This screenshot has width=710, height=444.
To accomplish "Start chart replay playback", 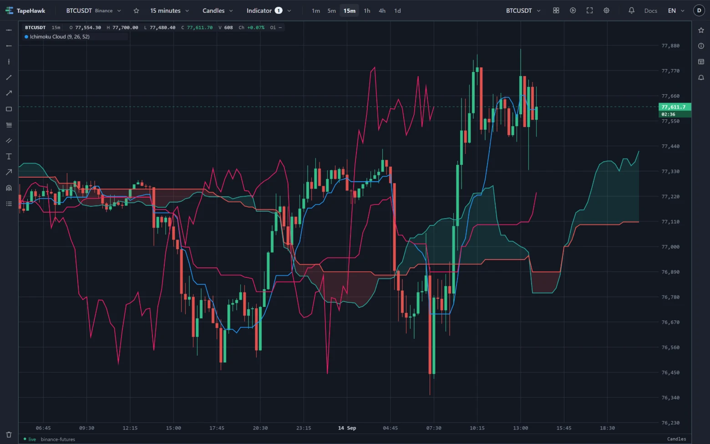I will pyautogui.click(x=573, y=10).
